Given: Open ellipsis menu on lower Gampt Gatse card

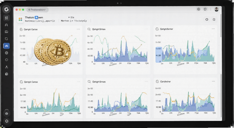Looking at the screenshot, I should pos(78,81).
